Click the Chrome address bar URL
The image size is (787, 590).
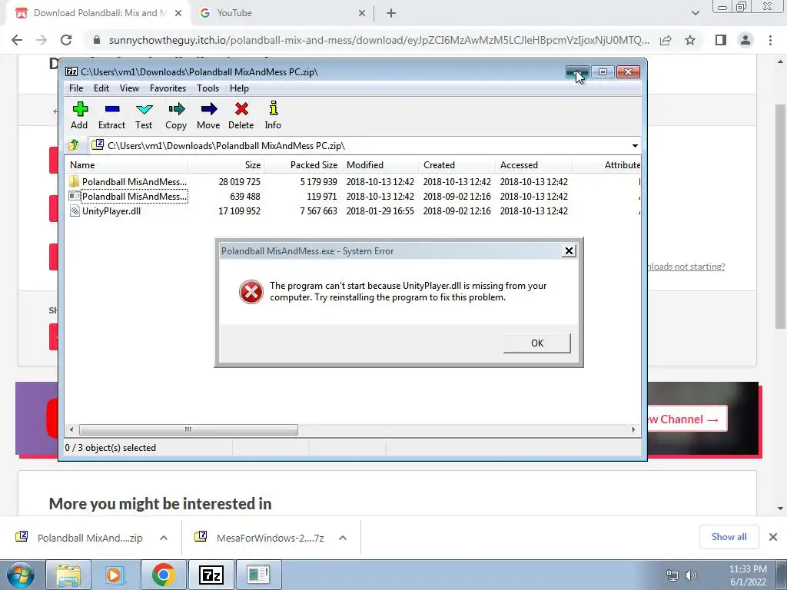[379, 40]
